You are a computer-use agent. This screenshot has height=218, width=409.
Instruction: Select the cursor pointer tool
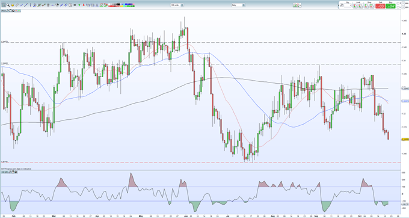pyautogui.click(x=4, y=5)
